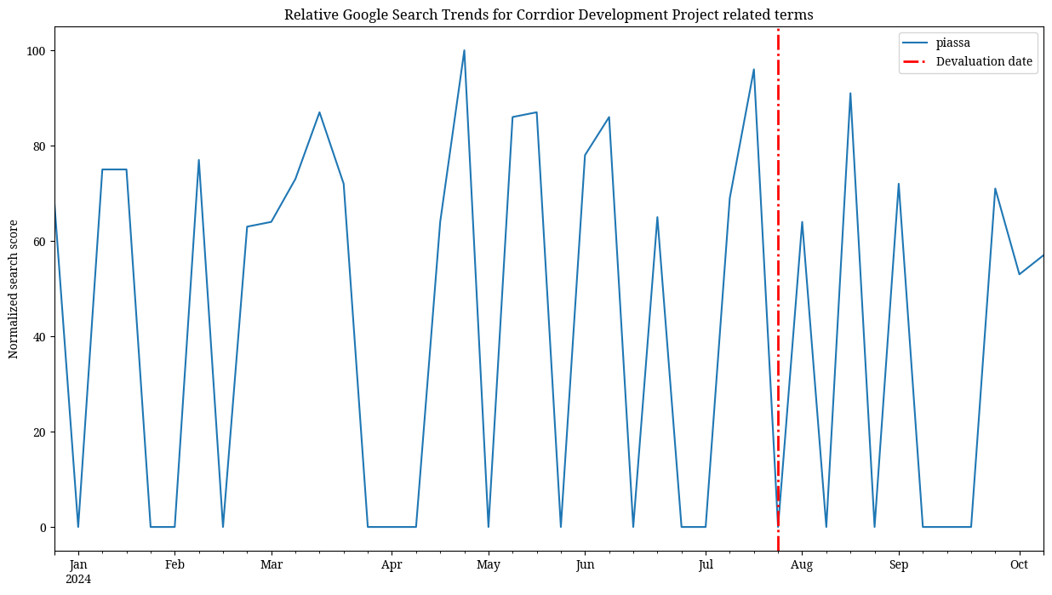The height and width of the screenshot is (595, 1052).
Task: Select the 'Jan 2024' x-axis tick label
Action: tap(78, 571)
